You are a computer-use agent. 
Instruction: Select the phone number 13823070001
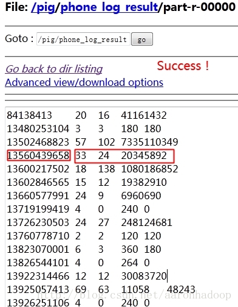click(x=38, y=249)
